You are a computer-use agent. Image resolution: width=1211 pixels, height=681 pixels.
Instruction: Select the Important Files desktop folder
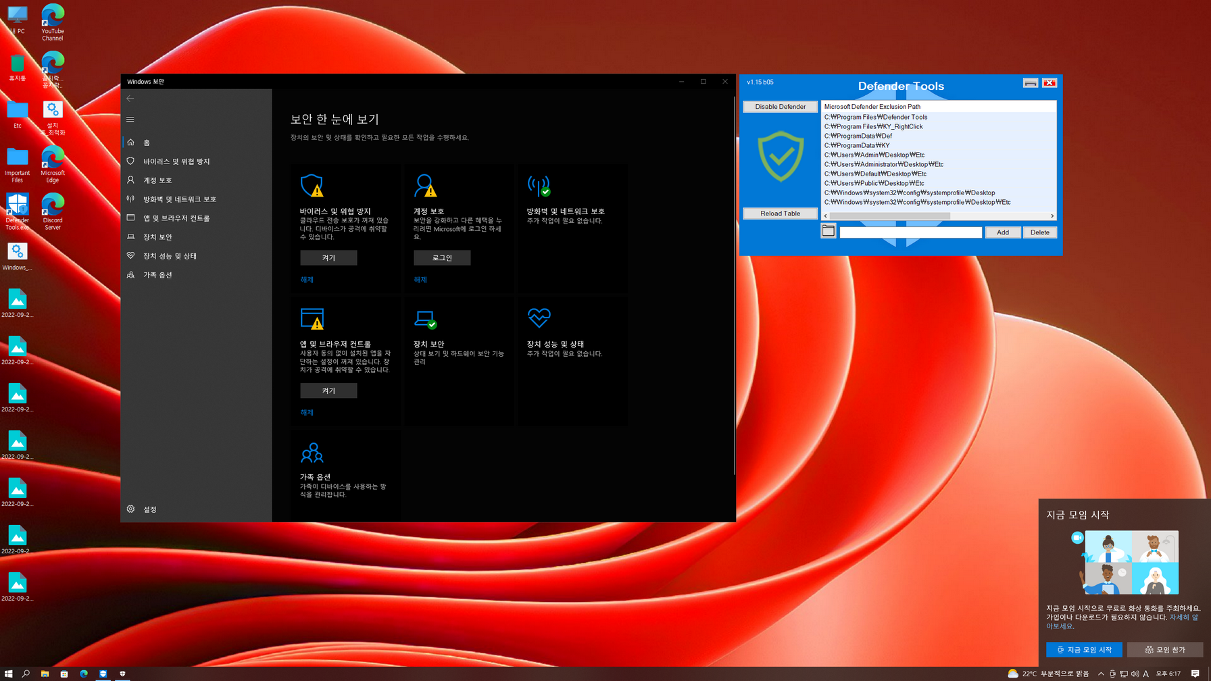point(18,165)
